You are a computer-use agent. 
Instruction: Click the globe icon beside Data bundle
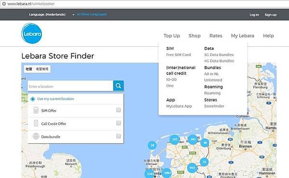click(36, 136)
